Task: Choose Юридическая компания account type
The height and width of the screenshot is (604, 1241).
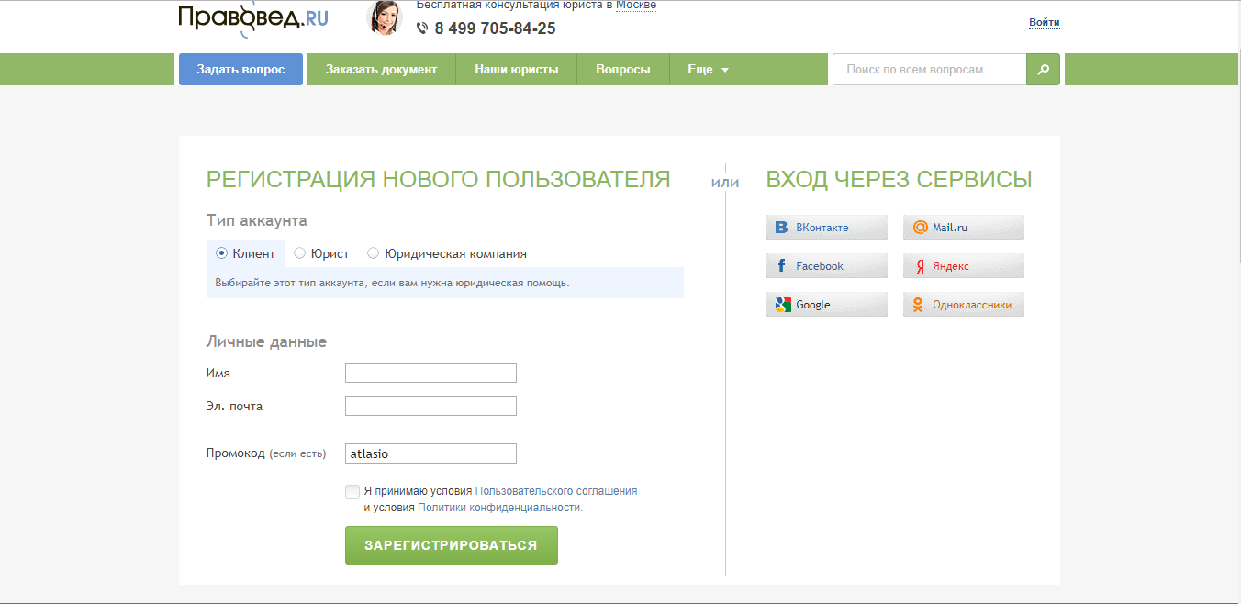Action: (373, 253)
